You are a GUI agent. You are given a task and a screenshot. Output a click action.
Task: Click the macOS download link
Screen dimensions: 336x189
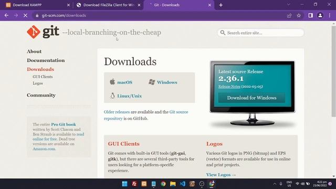pyautogui.click(x=124, y=82)
